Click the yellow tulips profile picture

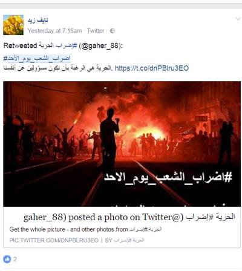pyautogui.click(x=13, y=25)
